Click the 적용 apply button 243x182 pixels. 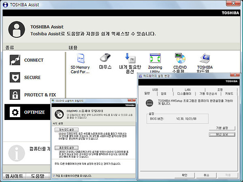point(228,175)
